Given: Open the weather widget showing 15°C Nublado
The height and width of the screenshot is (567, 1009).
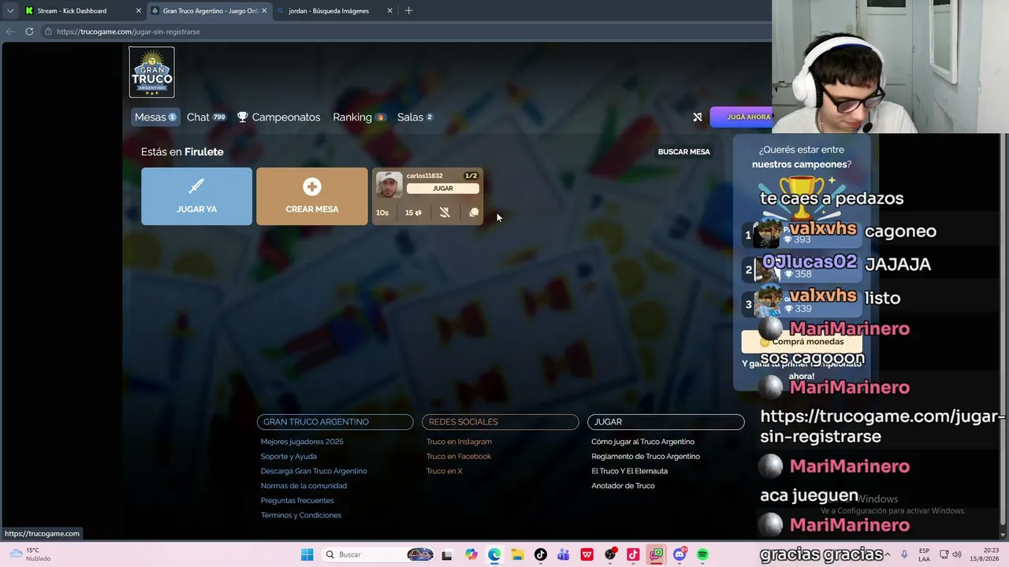Looking at the screenshot, I should (32, 554).
